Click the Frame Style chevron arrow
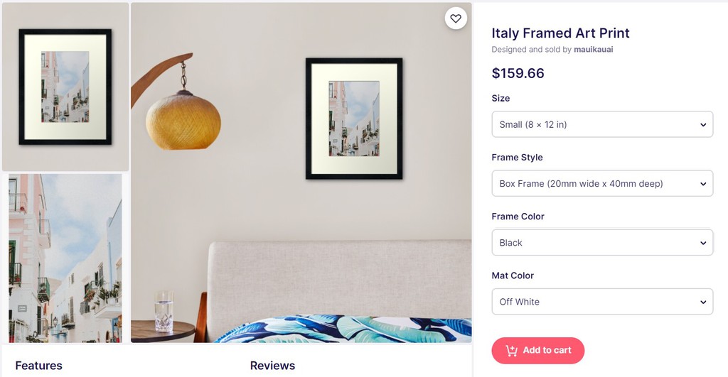The height and width of the screenshot is (377, 728). click(x=703, y=184)
